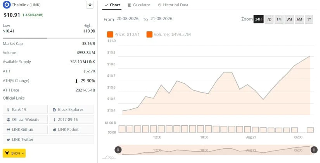Click the low-high price range bar

click(x=49, y=38)
